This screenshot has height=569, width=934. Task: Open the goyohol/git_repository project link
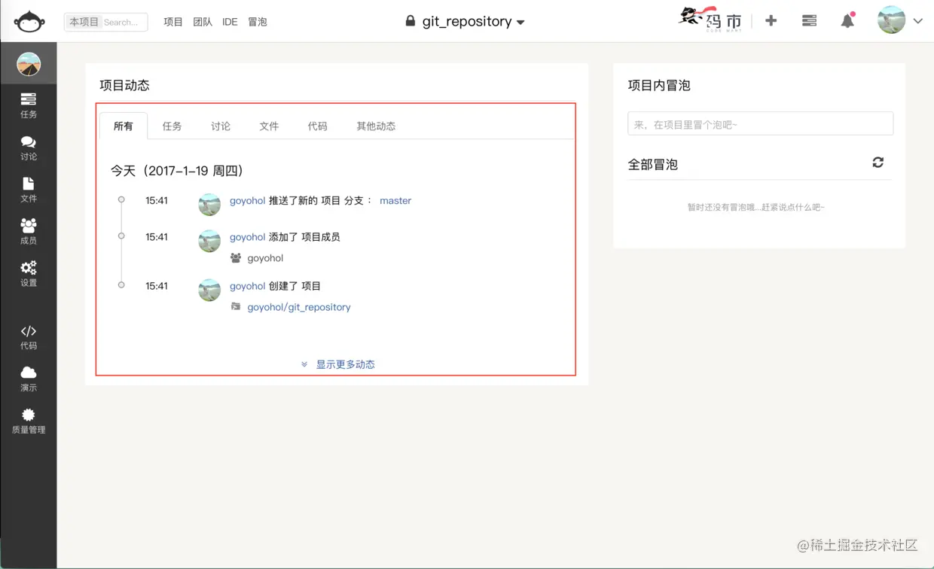(x=298, y=307)
